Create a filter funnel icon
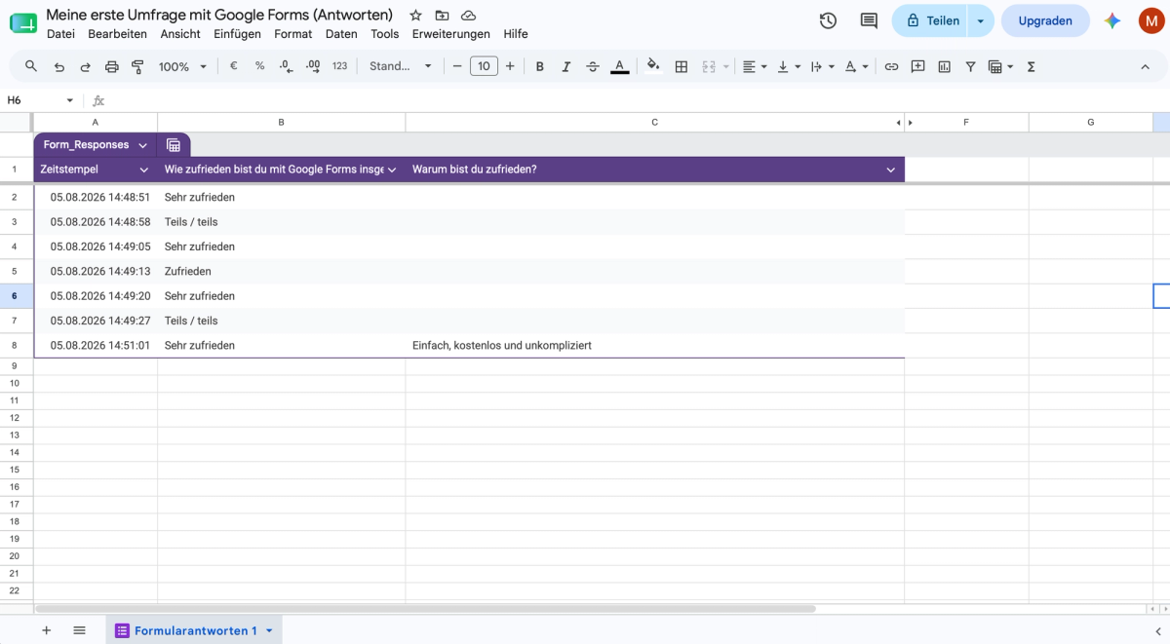Image resolution: width=1170 pixels, height=644 pixels. click(970, 66)
